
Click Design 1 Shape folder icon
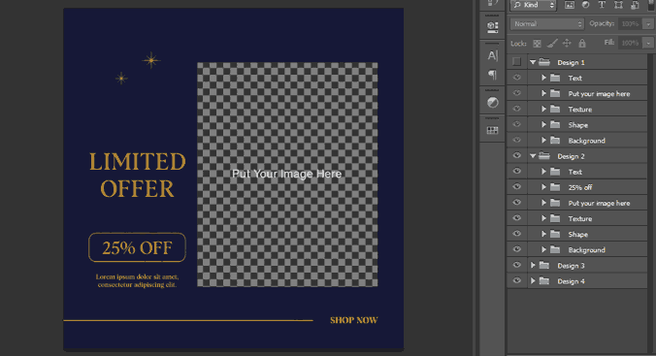tap(555, 125)
